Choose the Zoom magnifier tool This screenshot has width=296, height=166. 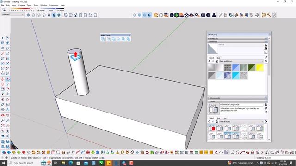3,120
